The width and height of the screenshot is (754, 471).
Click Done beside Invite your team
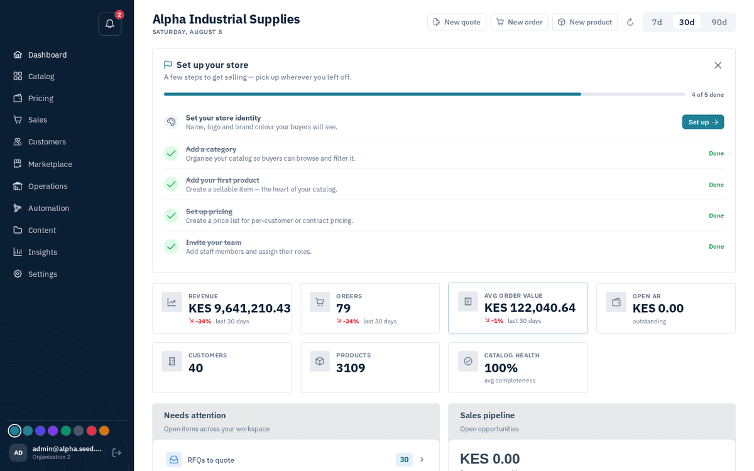716,246
